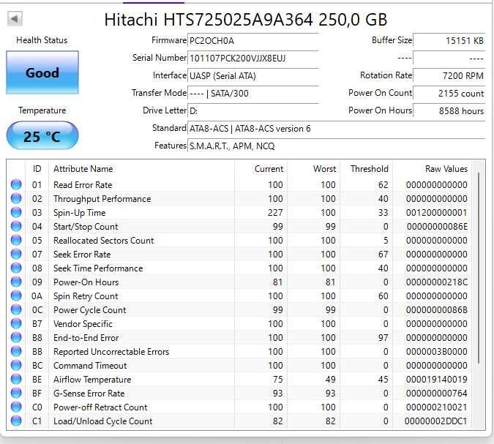This screenshot has height=444, width=494.
Task: Select the Read Error Rate attribute name
Action: (x=83, y=185)
